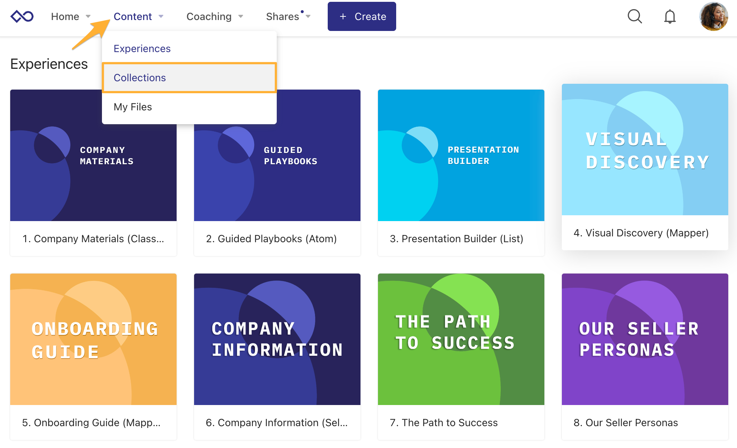
Task: Open the Shares menu
Action: (x=282, y=16)
